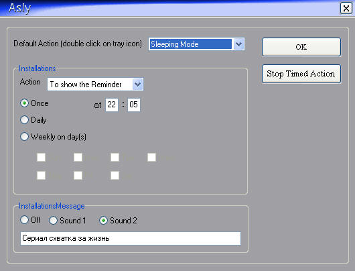The image size is (355, 271).
Task: Click the minutes field showing 05
Action: [x=133, y=105]
